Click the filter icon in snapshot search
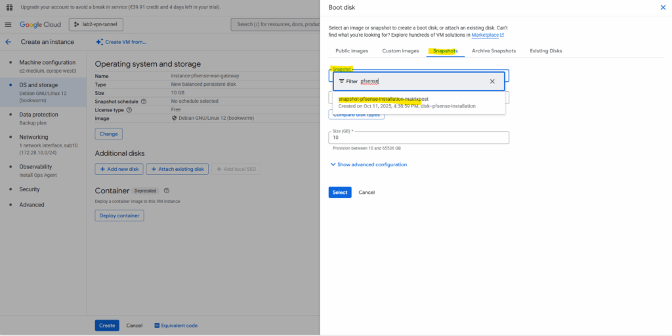Viewport: 672px width, 336px height. [341, 81]
